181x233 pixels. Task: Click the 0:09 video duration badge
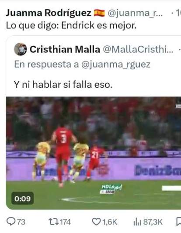click(x=22, y=199)
